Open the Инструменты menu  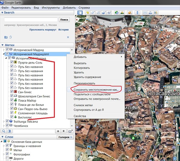point(51,8)
